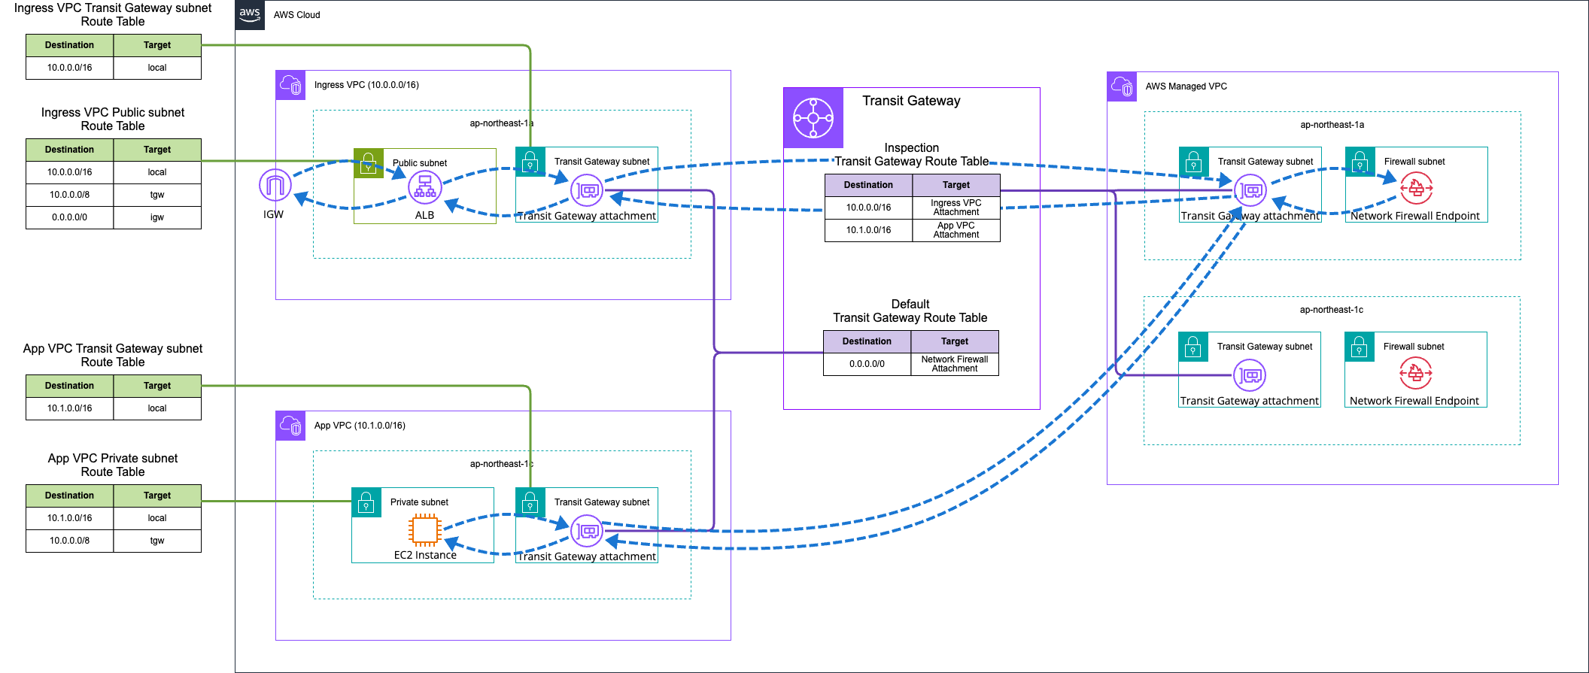The image size is (1589, 673).
Task: Click the ALB load balancer icon
Action: [424, 188]
